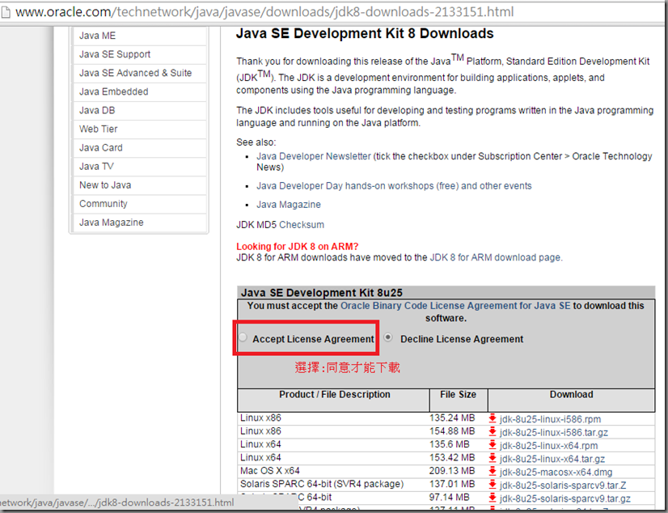Click the Download column header
The height and width of the screenshot is (513, 668).
tap(571, 395)
